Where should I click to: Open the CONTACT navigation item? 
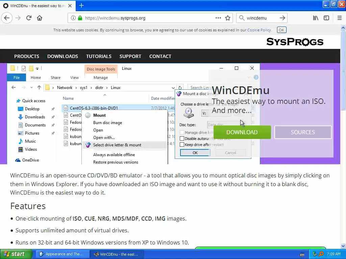click(x=160, y=56)
